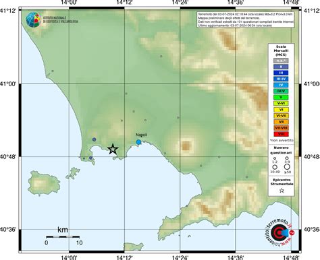
Task: Click the 'Istituto Nazionale di Geofisica' text
Action: [60, 20]
